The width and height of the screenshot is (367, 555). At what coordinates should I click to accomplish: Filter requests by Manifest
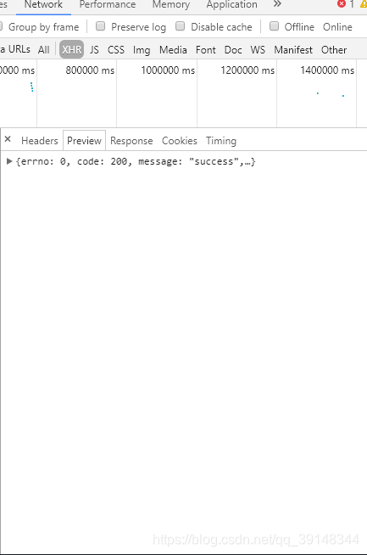tap(293, 50)
